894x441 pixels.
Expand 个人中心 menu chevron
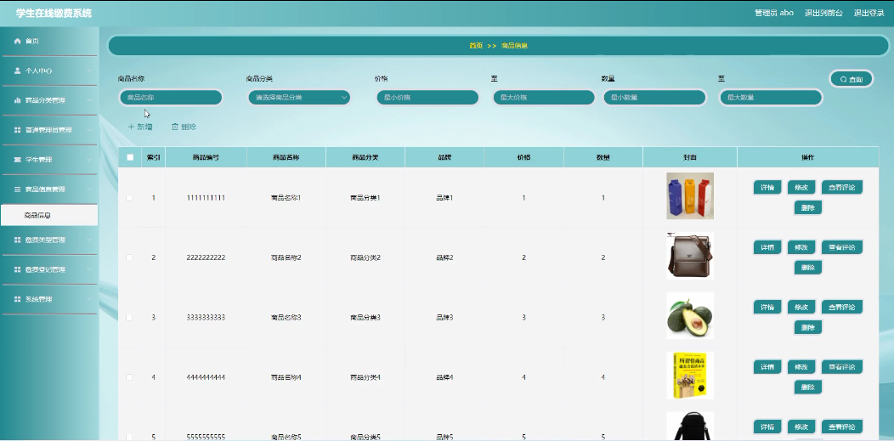[89, 71]
